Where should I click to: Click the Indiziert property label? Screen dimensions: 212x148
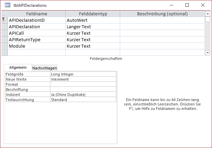coord(28,95)
